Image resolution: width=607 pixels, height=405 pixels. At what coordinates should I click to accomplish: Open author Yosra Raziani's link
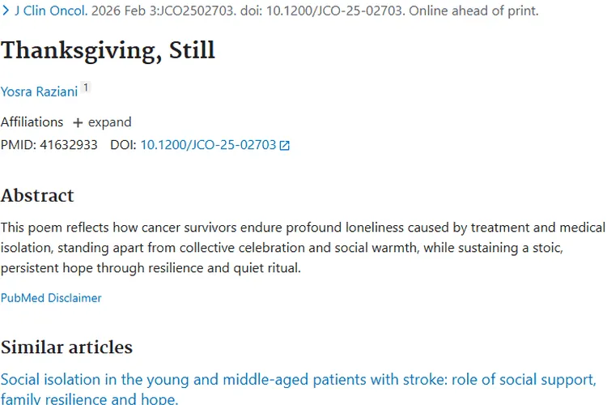(39, 92)
